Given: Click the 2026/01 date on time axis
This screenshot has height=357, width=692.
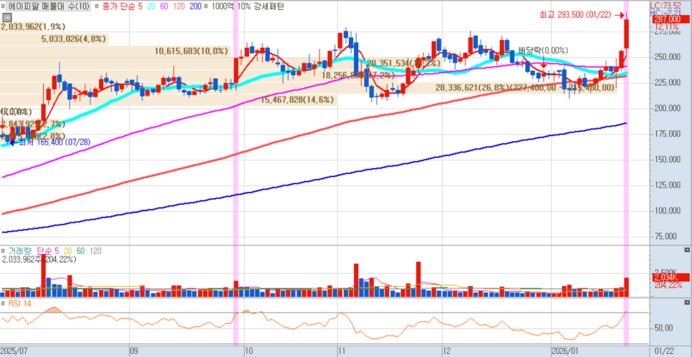Looking at the screenshot, I should (x=564, y=351).
